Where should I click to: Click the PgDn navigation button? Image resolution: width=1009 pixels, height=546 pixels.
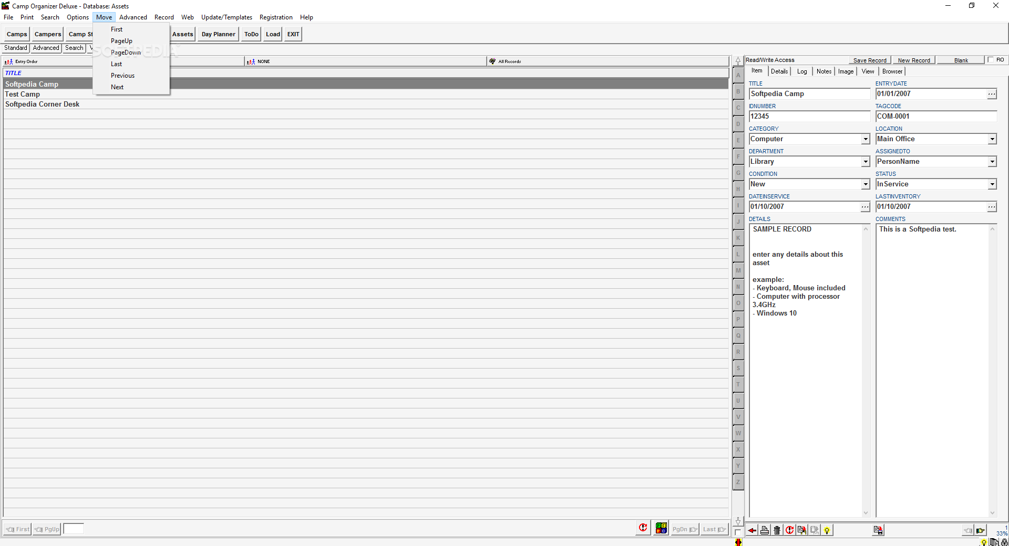click(x=684, y=529)
